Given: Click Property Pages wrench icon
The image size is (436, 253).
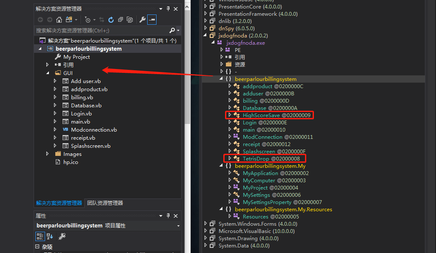Looking at the screenshot, I should pyautogui.click(x=62, y=236).
